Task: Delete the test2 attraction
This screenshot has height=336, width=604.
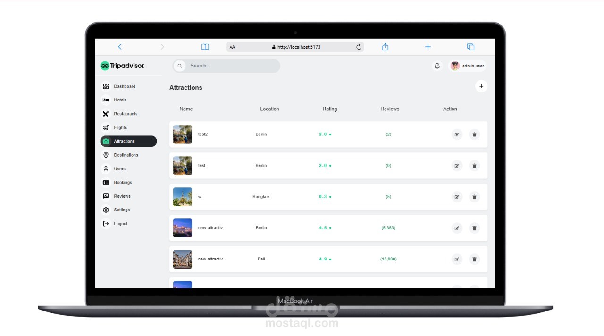Action: (474, 134)
